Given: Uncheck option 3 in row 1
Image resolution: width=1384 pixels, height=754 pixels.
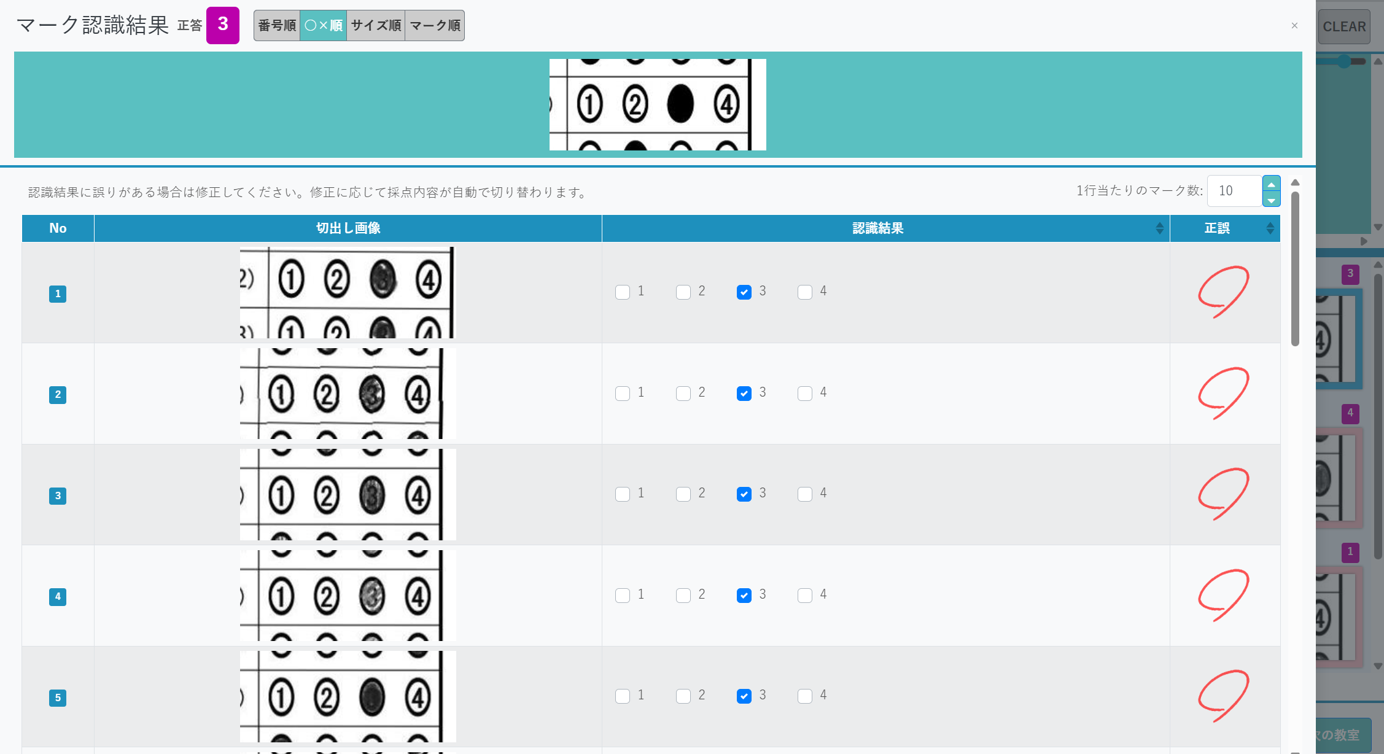Looking at the screenshot, I should tap(744, 292).
